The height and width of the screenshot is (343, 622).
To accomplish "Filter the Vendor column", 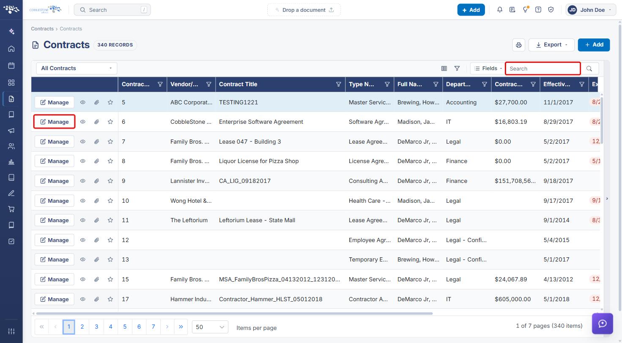I will (209, 84).
